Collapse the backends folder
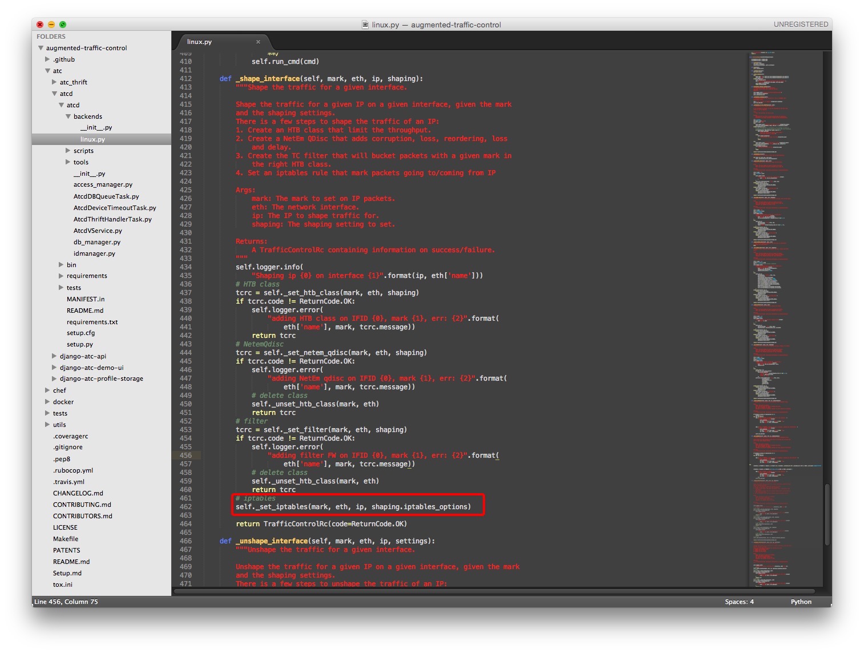Viewport: 864px width, 653px height. tap(68, 116)
